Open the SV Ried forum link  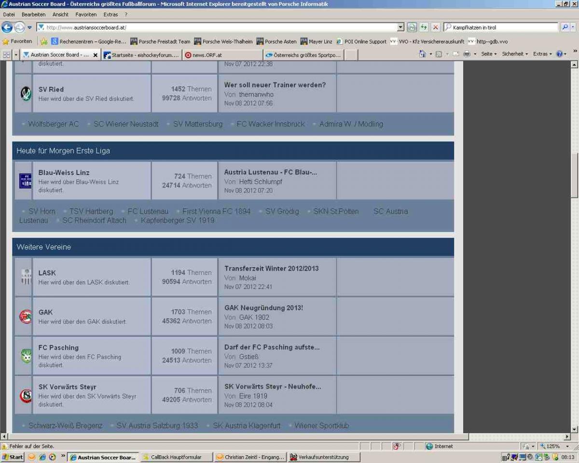pyautogui.click(x=51, y=89)
